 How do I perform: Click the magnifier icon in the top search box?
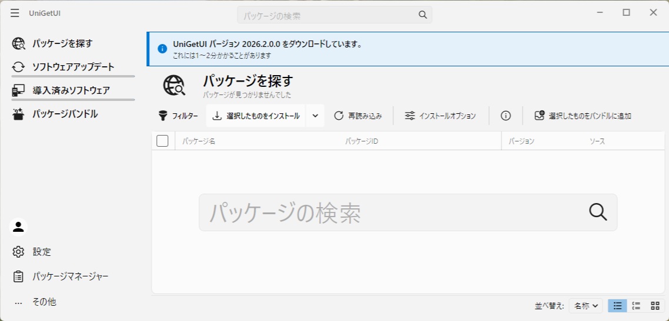click(x=423, y=15)
